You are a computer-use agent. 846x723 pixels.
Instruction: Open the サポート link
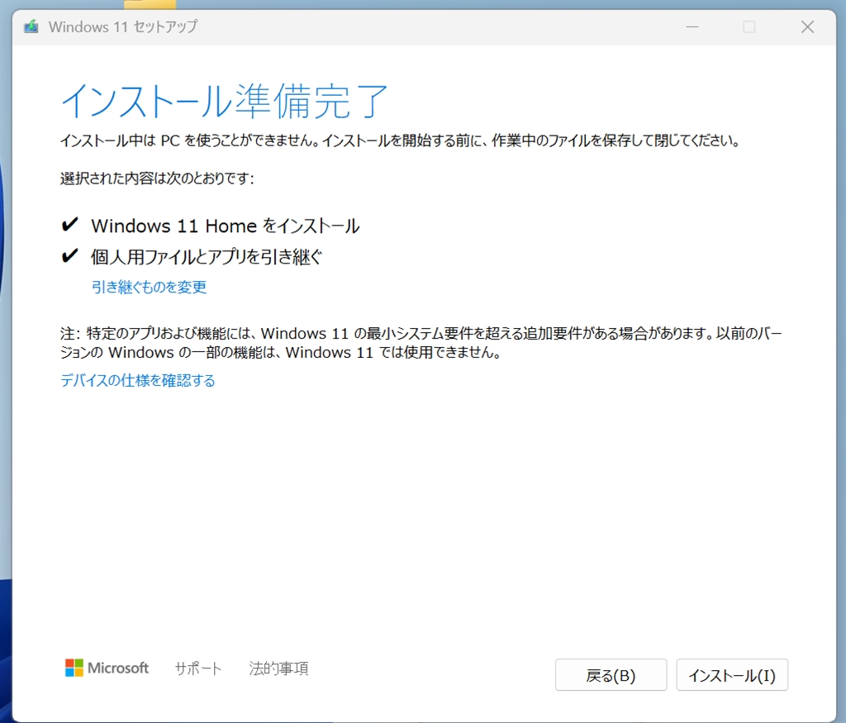198,668
